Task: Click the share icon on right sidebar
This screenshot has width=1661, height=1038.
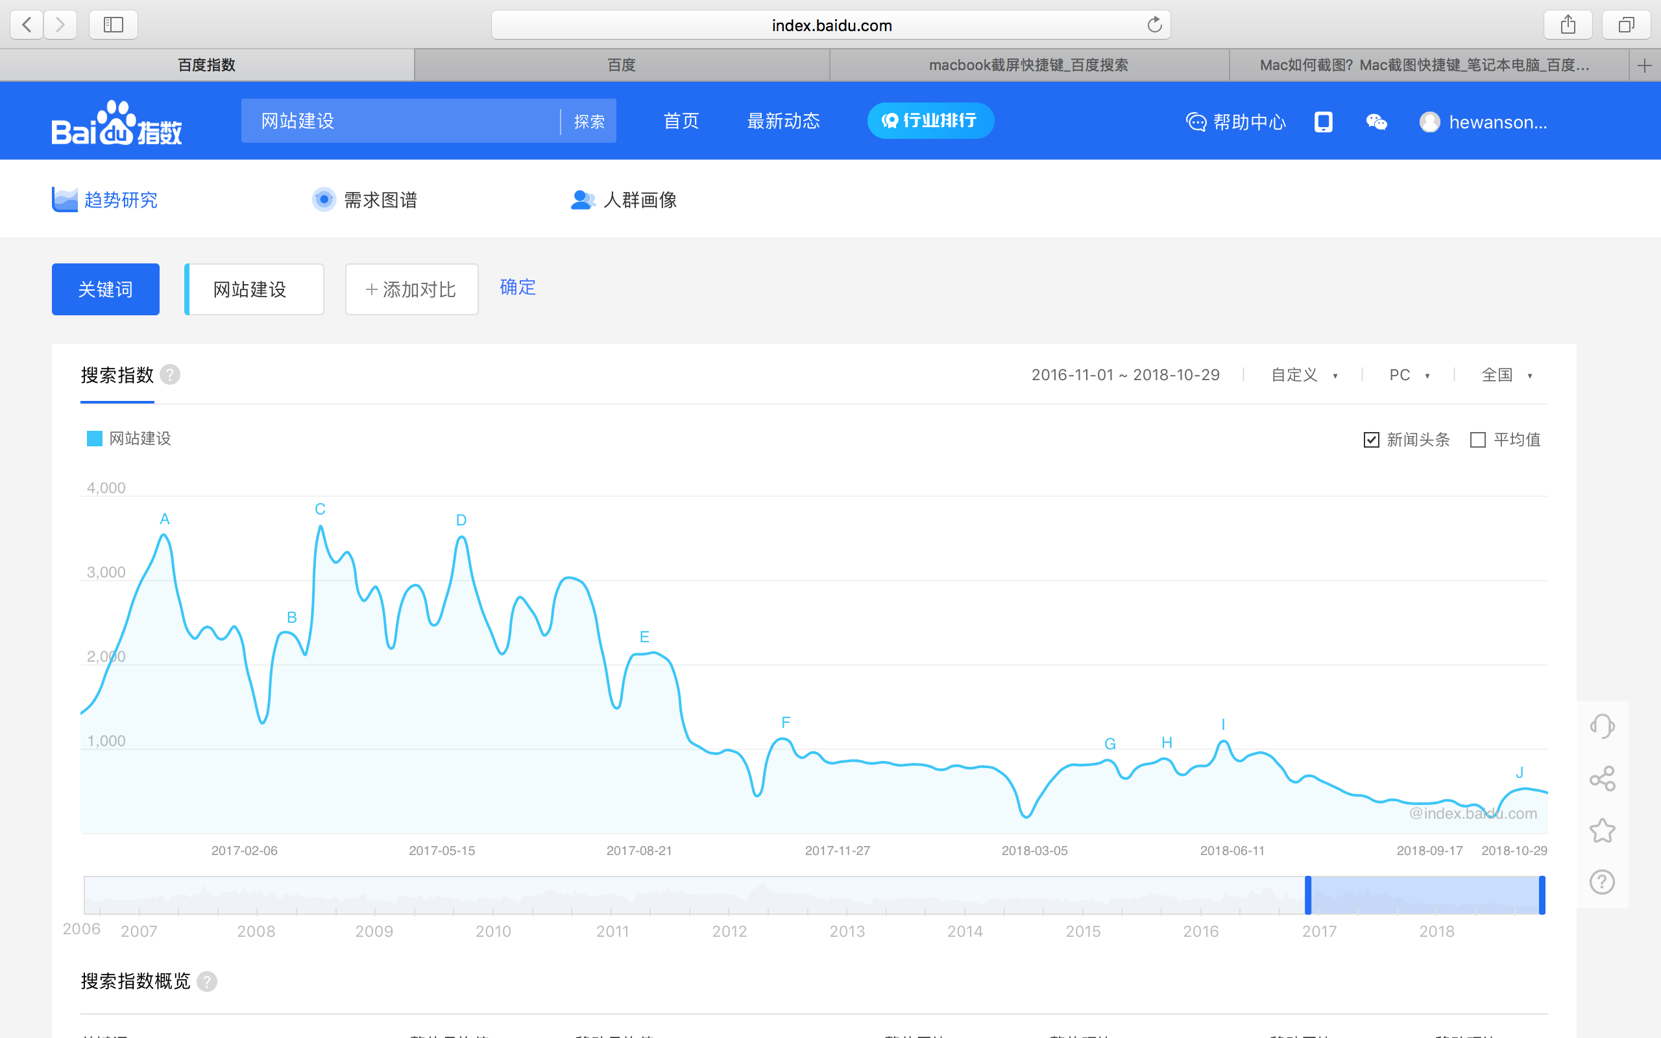Action: coord(1601,779)
